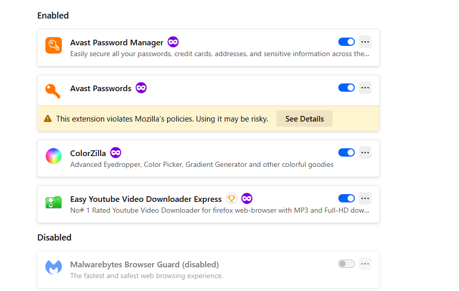This screenshot has width=459, height=291.
Task: Click private browsing mask badge beside Avast Passwords
Action: [x=141, y=88]
